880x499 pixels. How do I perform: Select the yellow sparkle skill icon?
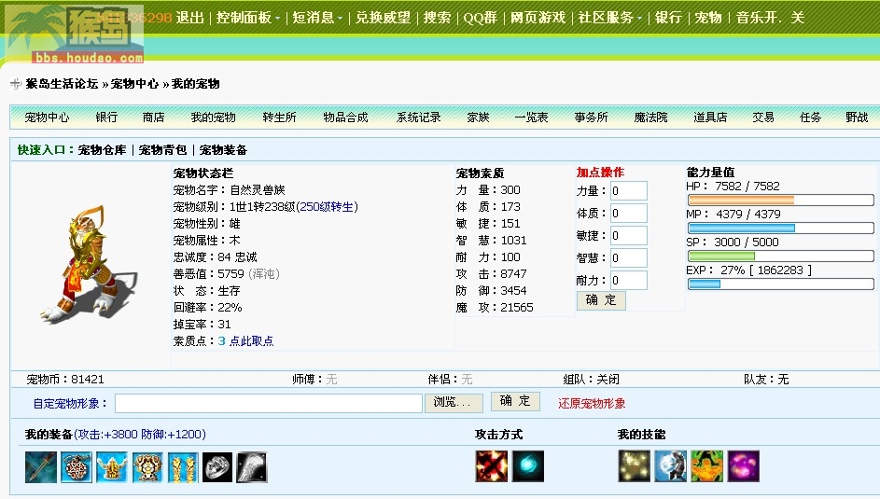pos(635,466)
